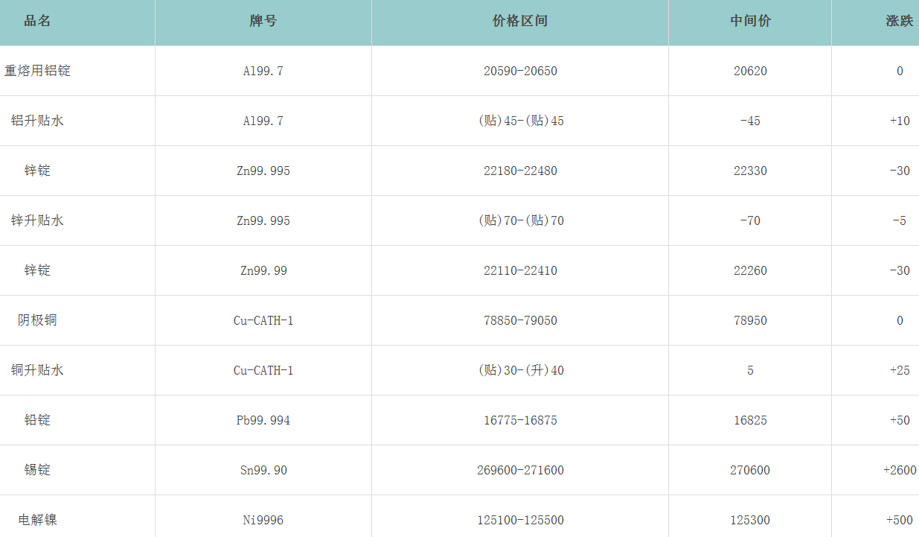Click the Zn99.99 grade cell
The width and height of the screenshot is (919, 537).
point(263,270)
